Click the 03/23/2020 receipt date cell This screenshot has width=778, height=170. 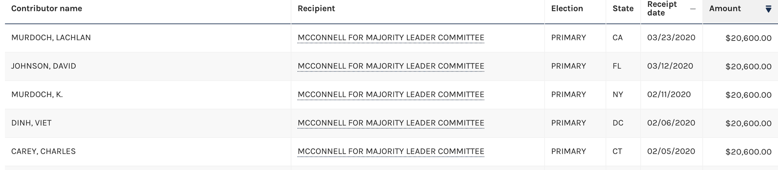tap(671, 37)
